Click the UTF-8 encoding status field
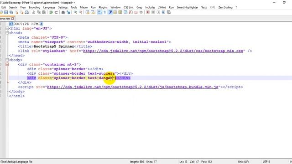 click(266, 162)
